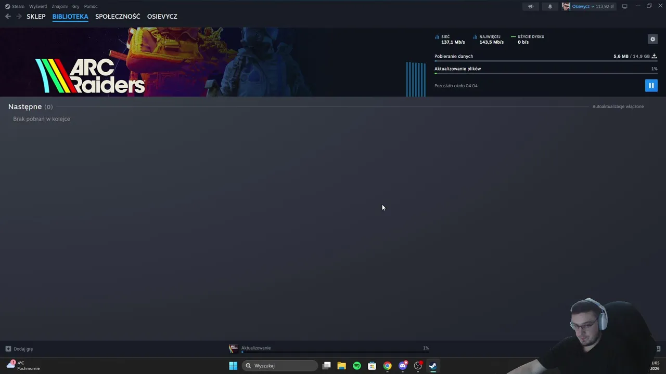Go back with the left arrow
The image size is (666, 374).
click(x=8, y=17)
